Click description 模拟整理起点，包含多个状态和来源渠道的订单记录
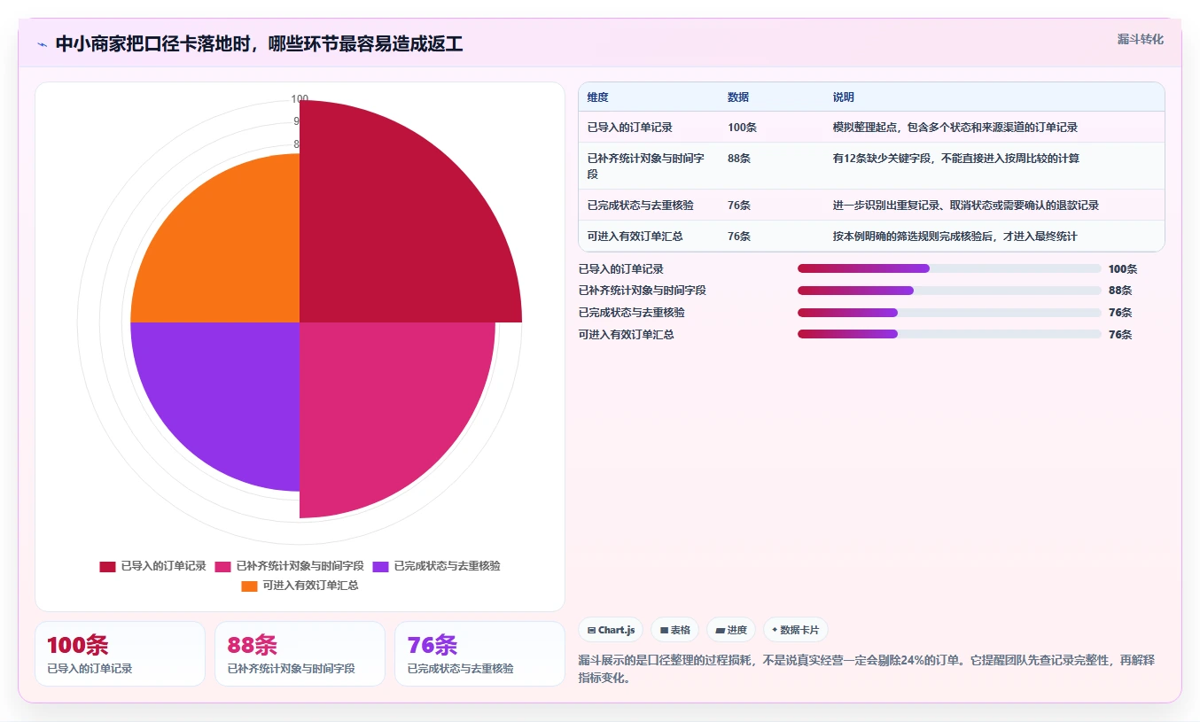The width and height of the screenshot is (1200, 722). pyautogui.click(x=955, y=128)
